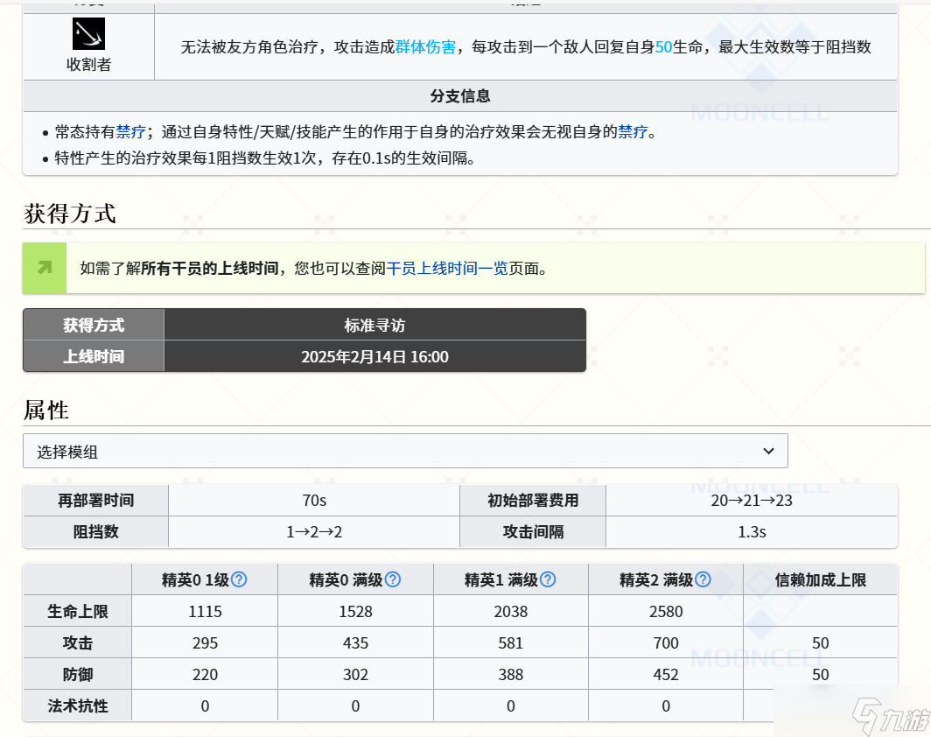Click the 上线时间 header cell
931x737 pixels.
tap(93, 356)
